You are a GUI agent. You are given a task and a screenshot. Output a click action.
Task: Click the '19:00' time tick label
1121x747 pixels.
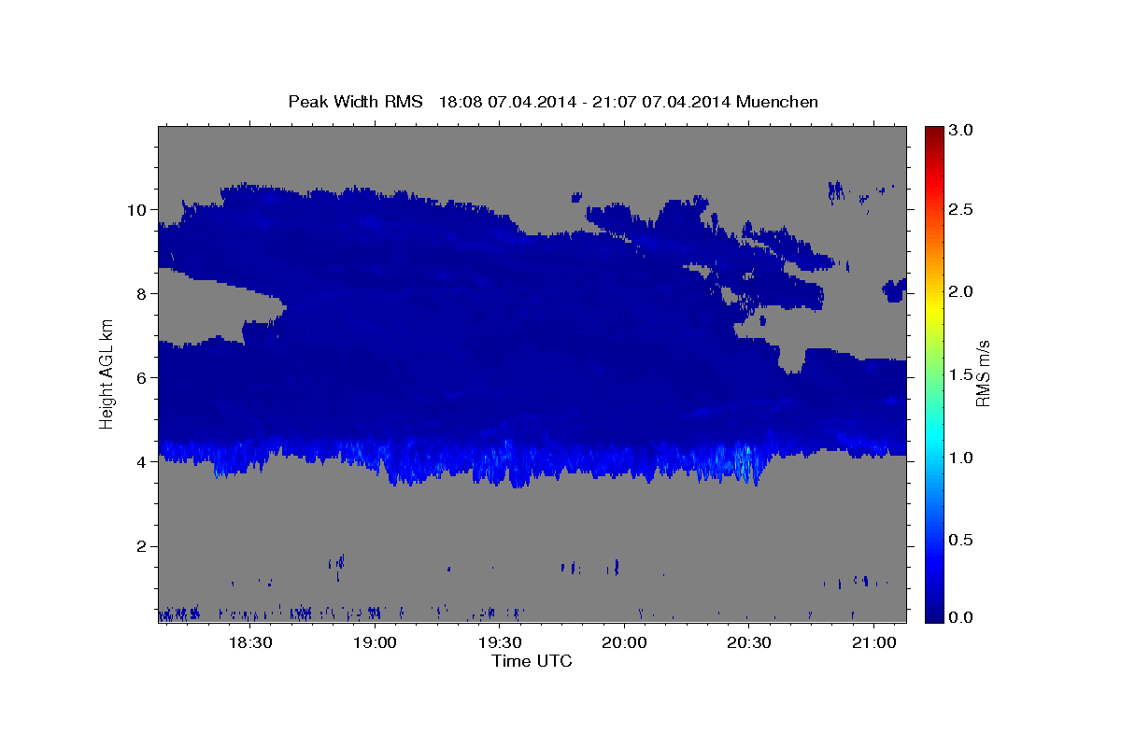(375, 643)
